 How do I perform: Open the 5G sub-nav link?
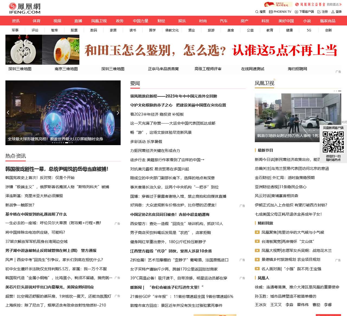(309, 30)
